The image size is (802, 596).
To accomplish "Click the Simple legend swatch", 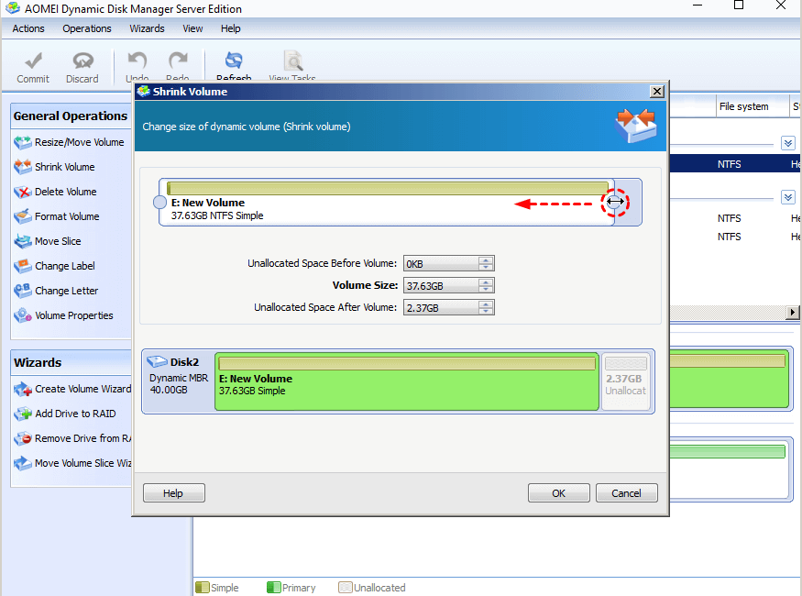I will (x=203, y=588).
